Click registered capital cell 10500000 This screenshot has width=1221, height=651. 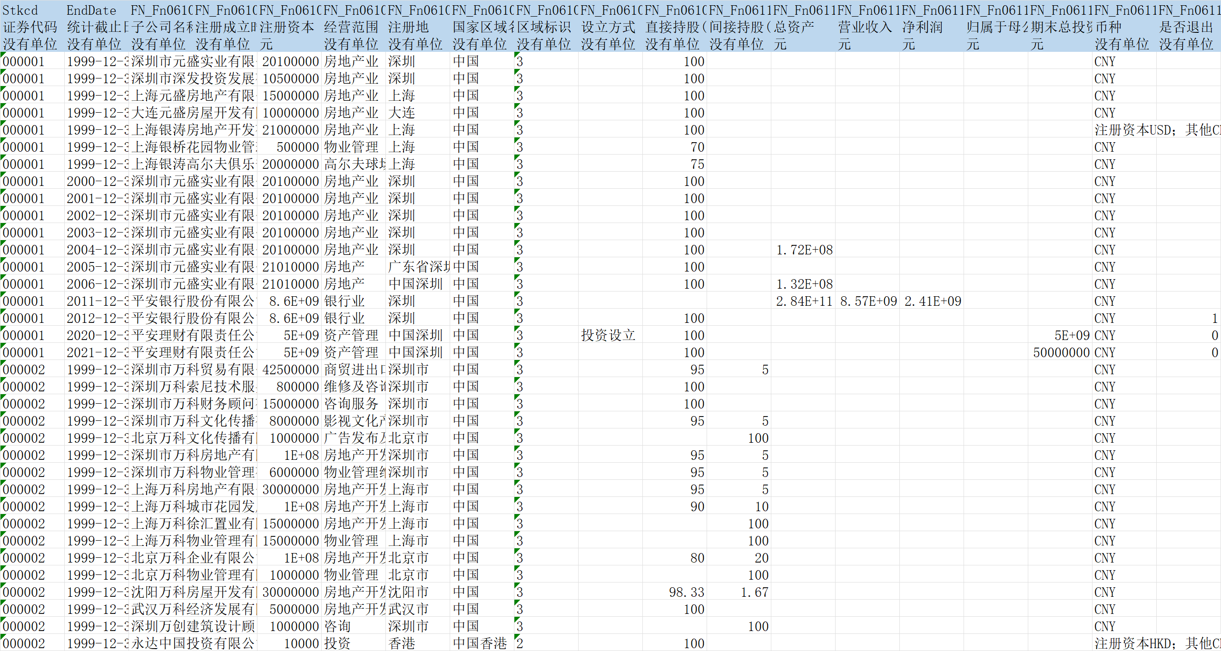(290, 78)
